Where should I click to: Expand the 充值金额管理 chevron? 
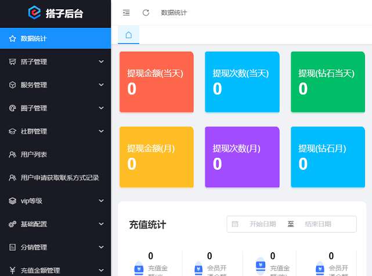102,270
